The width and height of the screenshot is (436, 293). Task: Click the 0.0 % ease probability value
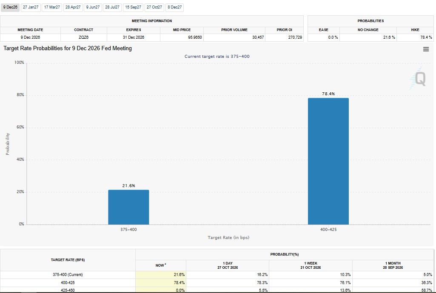[x=333, y=37]
